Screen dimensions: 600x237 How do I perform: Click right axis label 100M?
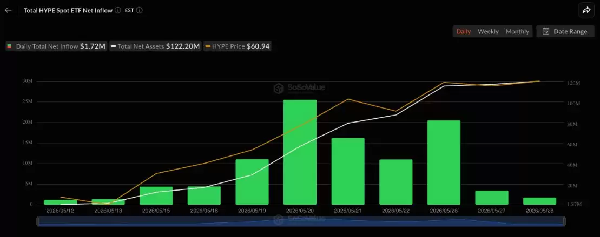[x=575, y=104]
